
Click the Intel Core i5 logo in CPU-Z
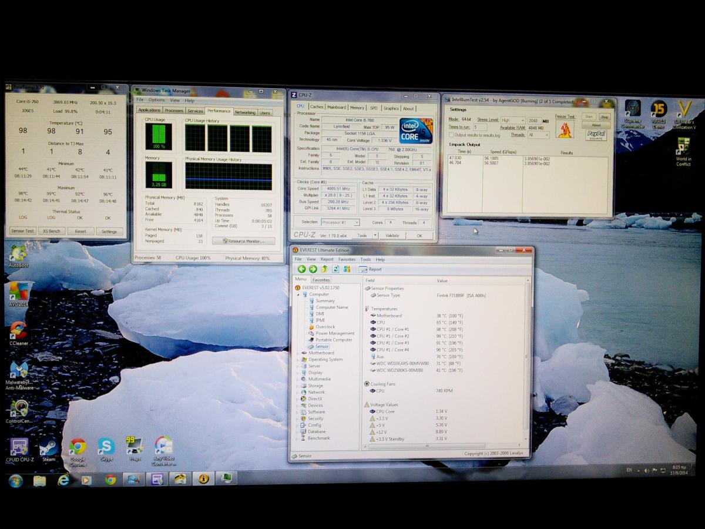[x=416, y=131]
